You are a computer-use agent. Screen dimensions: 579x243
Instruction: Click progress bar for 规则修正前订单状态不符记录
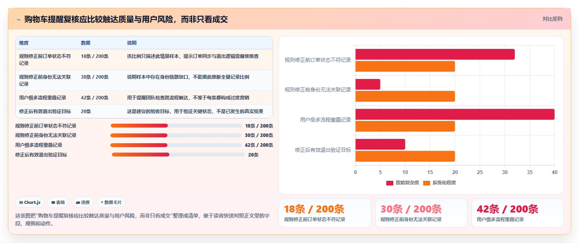point(176,126)
